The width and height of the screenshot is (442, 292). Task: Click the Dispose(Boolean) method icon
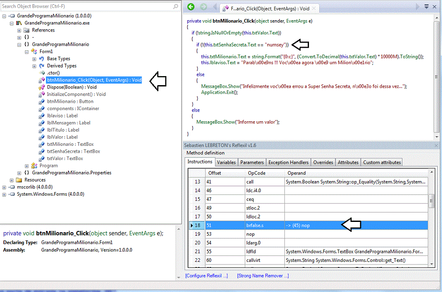pos(42,87)
